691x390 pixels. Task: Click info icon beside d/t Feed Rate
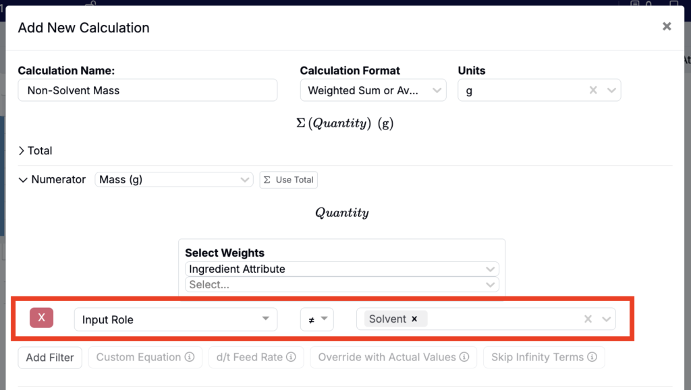point(291,357)
